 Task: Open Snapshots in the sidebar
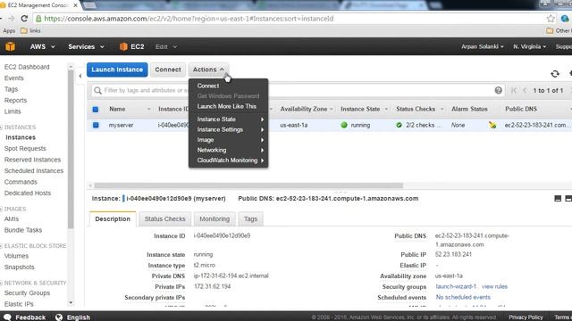point(20,267)
